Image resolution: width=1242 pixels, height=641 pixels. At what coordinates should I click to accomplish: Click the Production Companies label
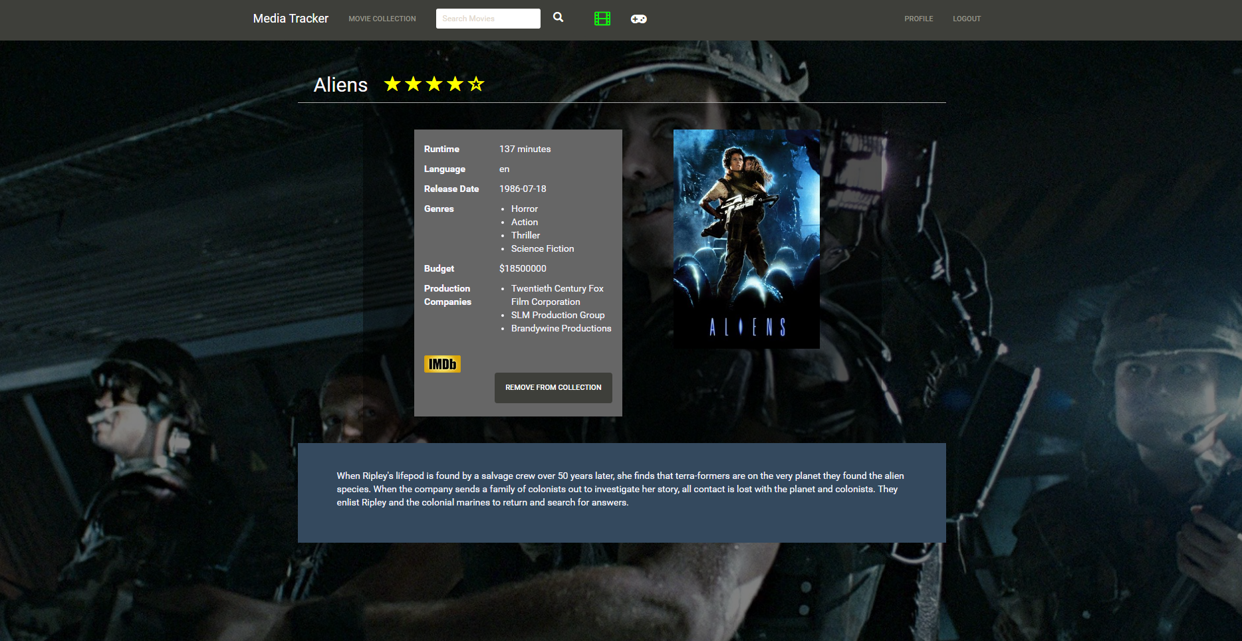click(447, 295)
